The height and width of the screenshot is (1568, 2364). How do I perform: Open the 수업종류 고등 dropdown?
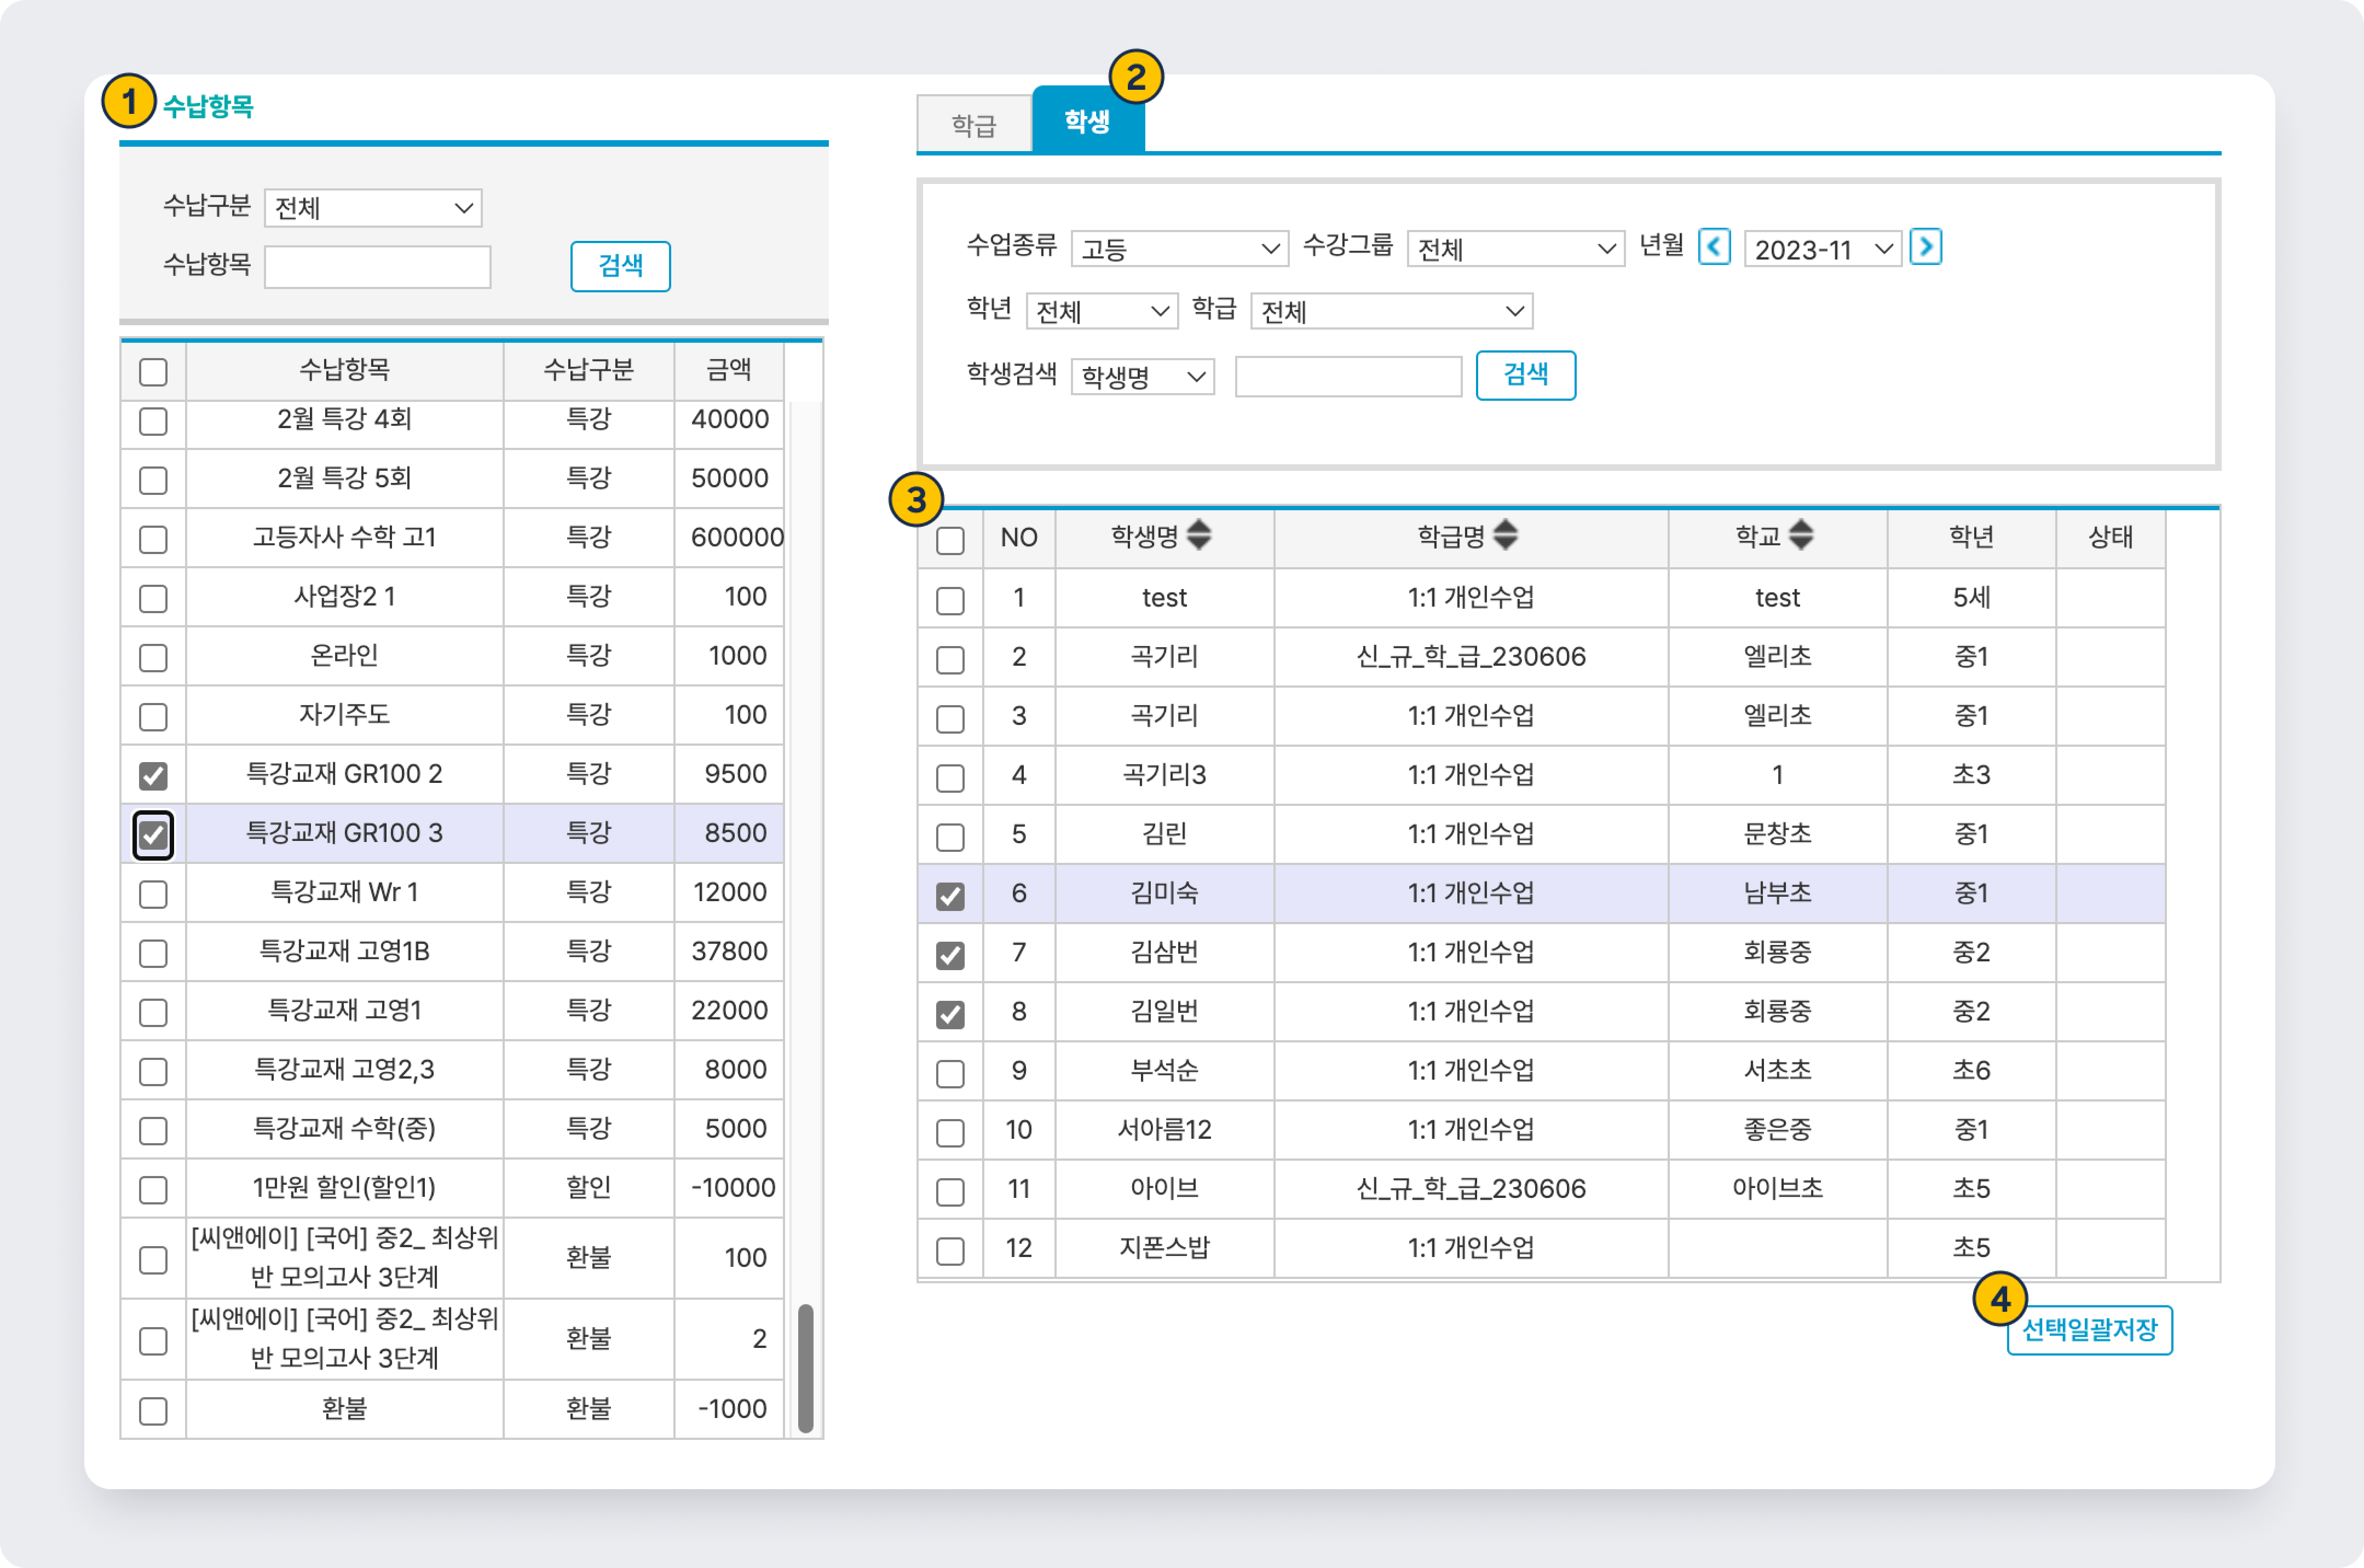(x=1179, y=249)
